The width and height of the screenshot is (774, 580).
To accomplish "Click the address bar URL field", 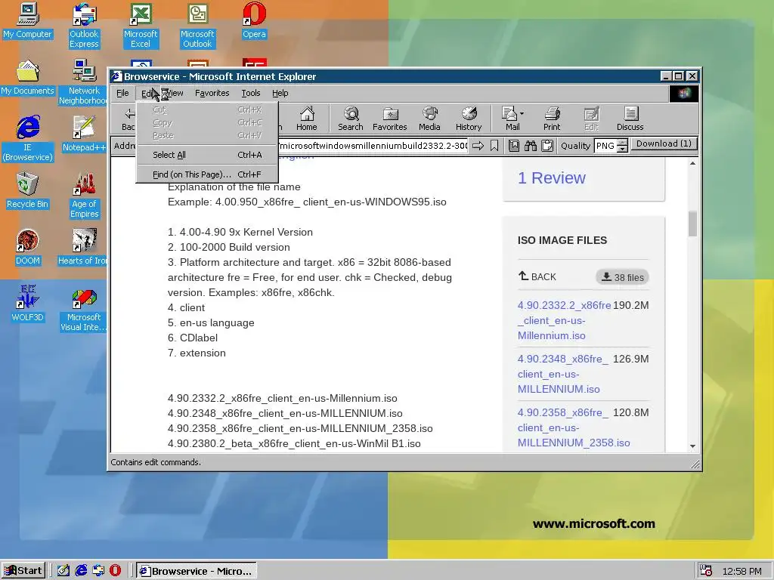I will [x=373, y=146].
